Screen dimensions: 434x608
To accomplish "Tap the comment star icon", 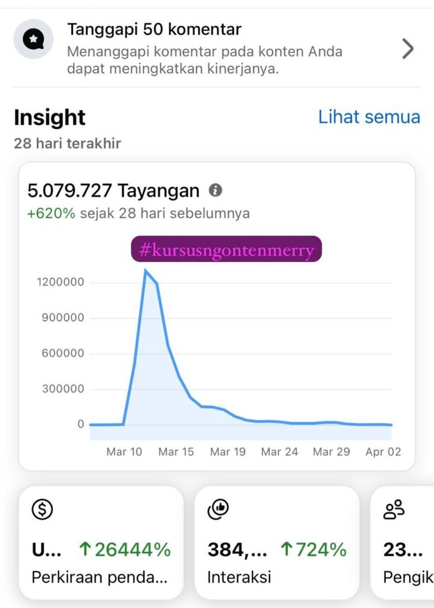I will [33, 39].
